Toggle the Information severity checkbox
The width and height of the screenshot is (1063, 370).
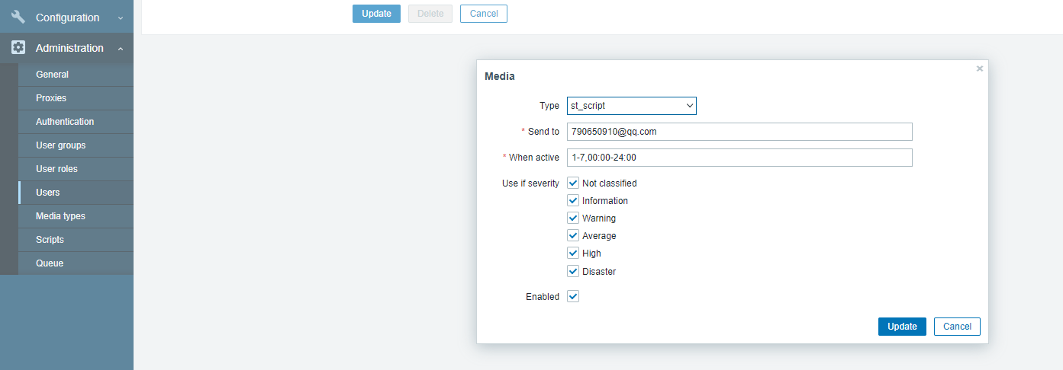coord(573,200)
